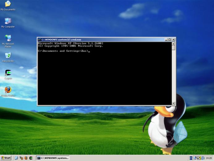Open the Start menu
The width and height of the screenshot is (214, 161).
coord(6,158)
